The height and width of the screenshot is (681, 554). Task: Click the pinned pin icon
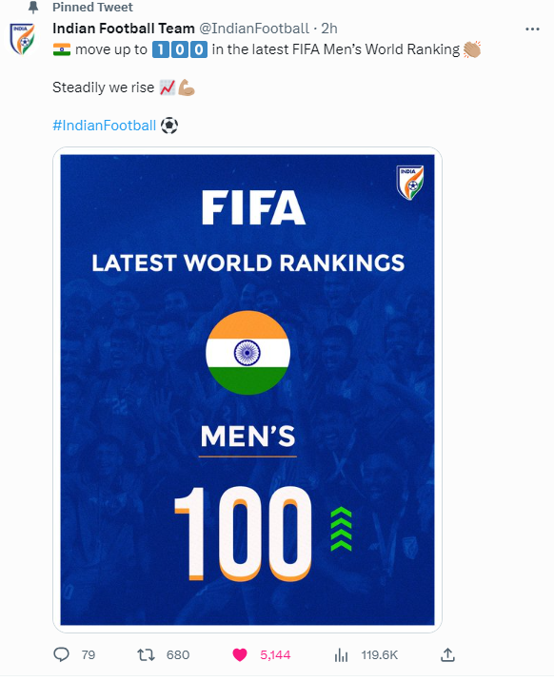(33, 7)
